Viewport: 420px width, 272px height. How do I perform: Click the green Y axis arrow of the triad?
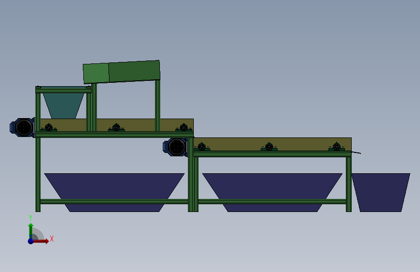click(x=31, y=230)
